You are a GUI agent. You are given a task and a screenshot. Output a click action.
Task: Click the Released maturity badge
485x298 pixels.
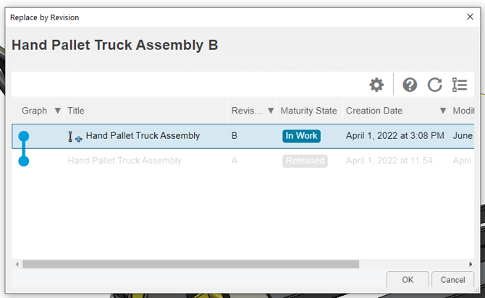click(x=305, y=161)
